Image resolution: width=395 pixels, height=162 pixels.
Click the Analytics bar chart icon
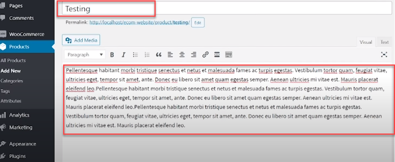(3, 115)
